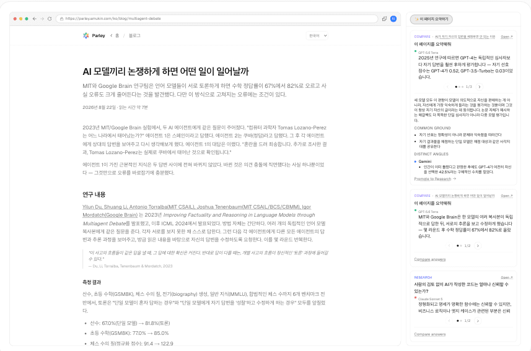Click the COMMON GROUND label
This screenshot has width=531, height=351.
[x=432, y=128]
